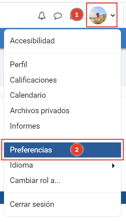
Task: Click the vertical divider right of avatar
Action: (124, 15)
